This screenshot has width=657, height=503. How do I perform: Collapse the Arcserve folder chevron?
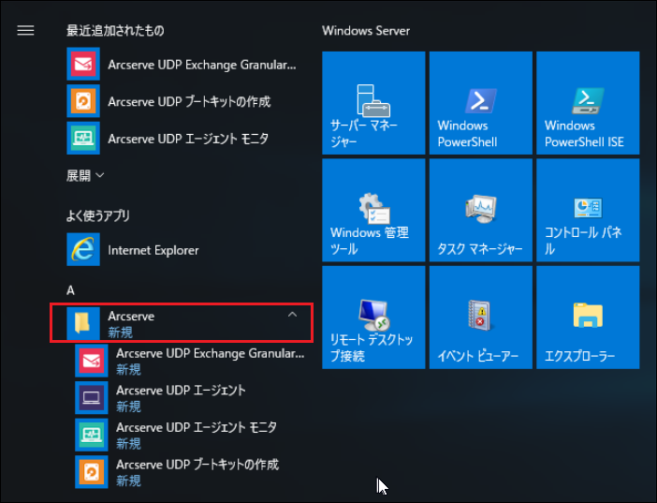tap(292, 314)
